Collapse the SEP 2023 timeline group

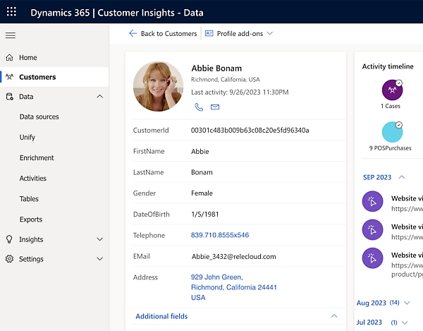402,177
